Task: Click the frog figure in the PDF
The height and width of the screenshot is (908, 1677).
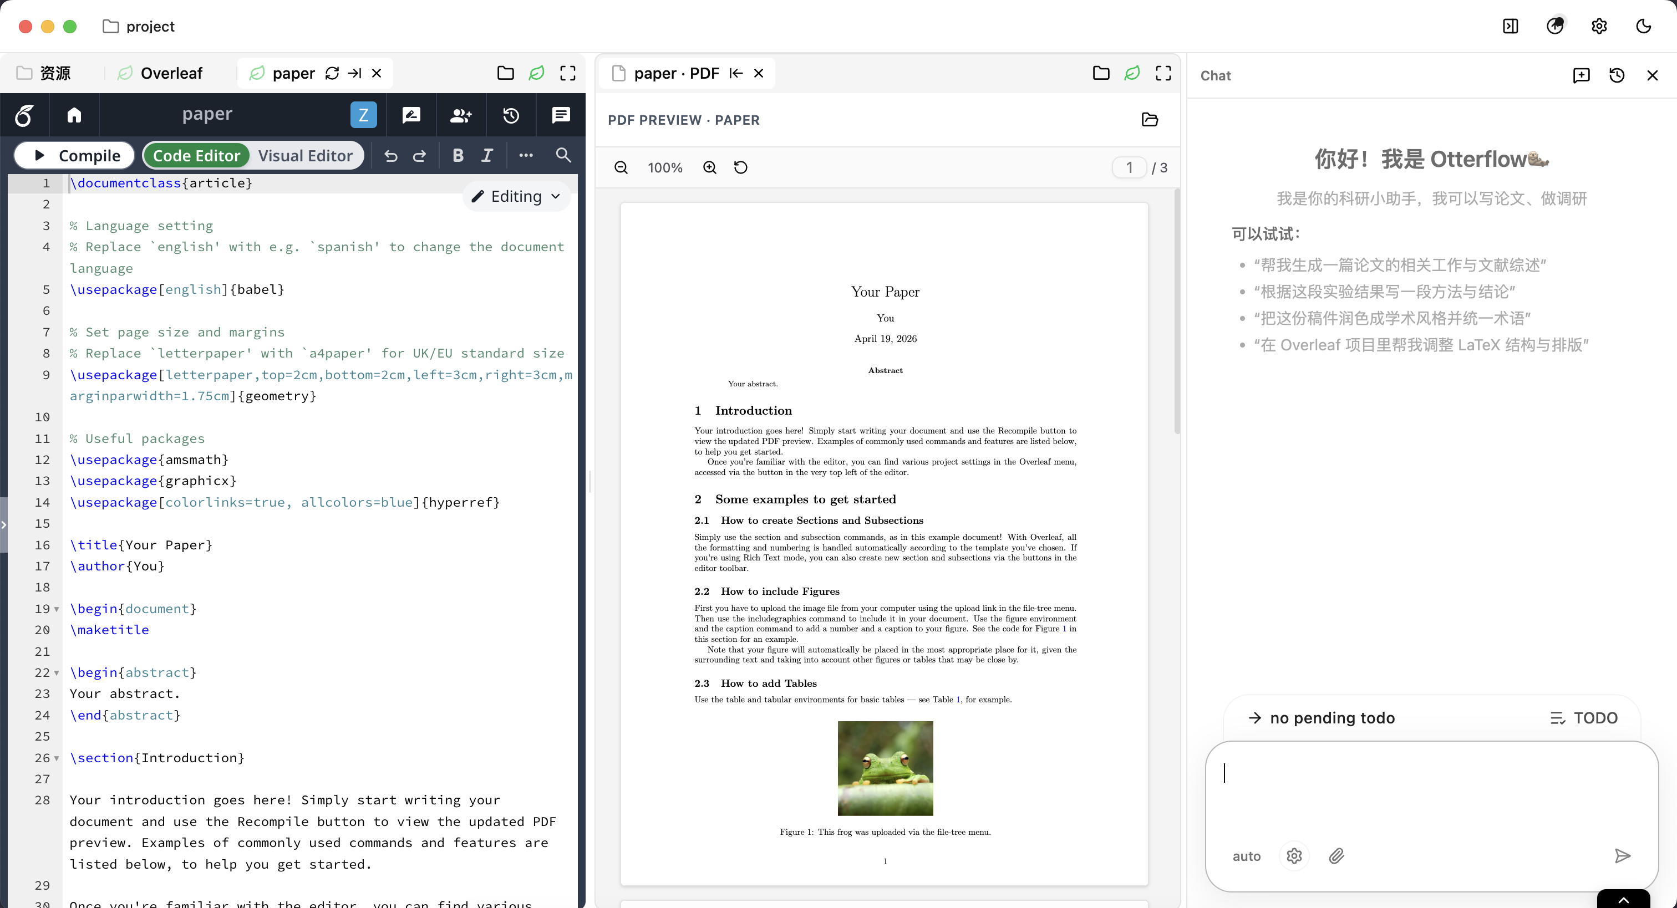Action: [x=886, y=769]
